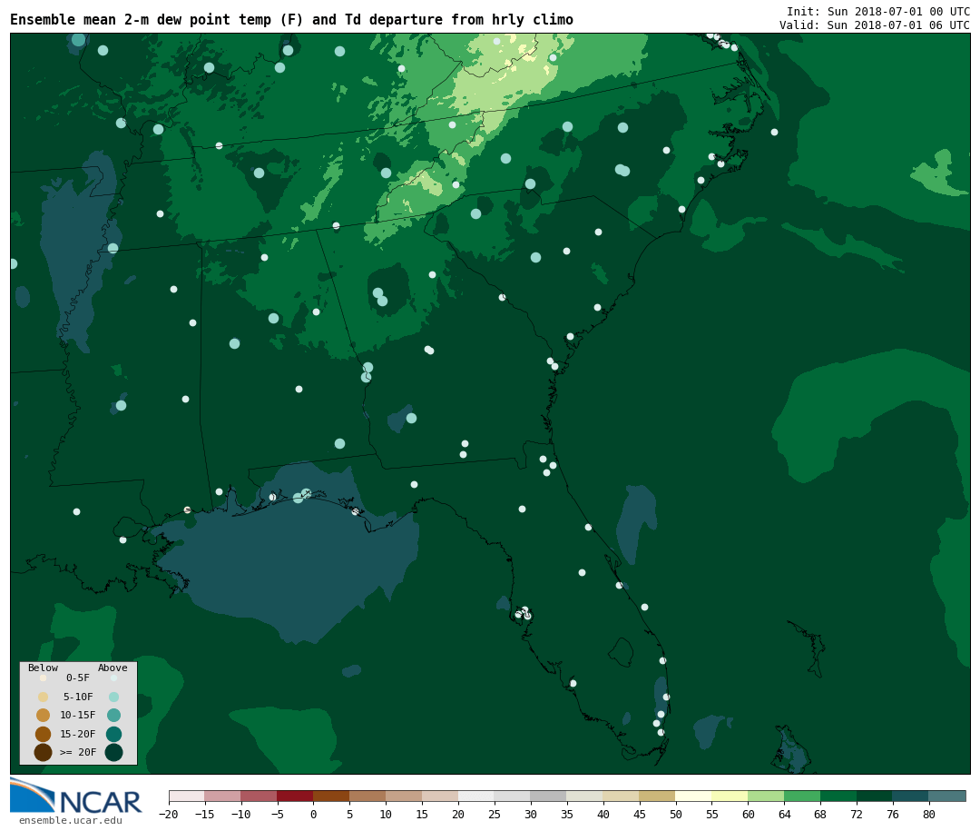Pick the above-80 slate colorbar swatch
Viewport: 980px width, 831px height.
pos(947,796)
